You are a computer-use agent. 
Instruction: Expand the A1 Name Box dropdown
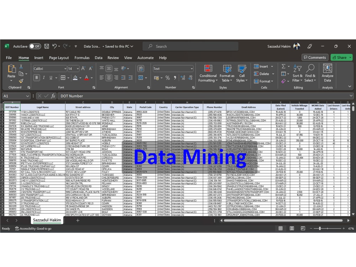27,96
